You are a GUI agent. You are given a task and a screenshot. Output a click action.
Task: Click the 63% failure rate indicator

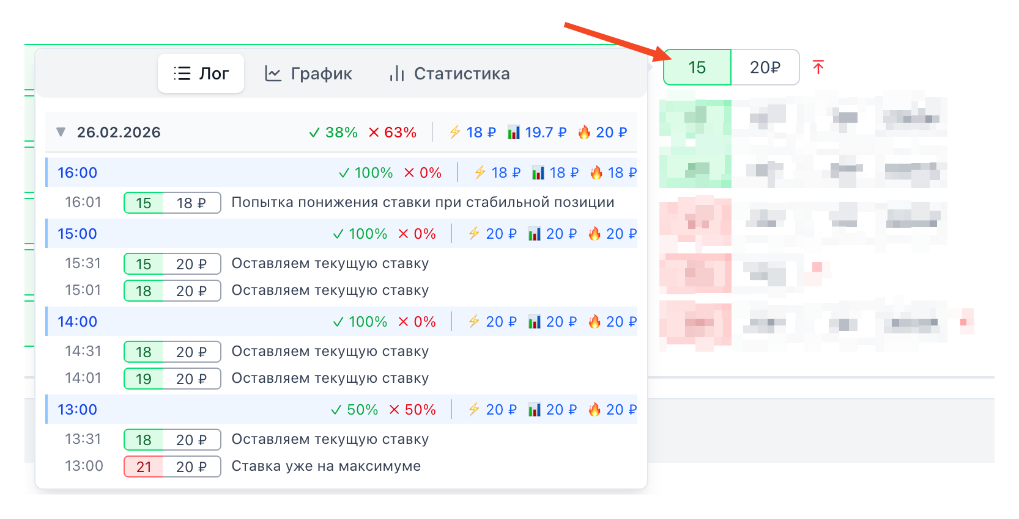393,132
